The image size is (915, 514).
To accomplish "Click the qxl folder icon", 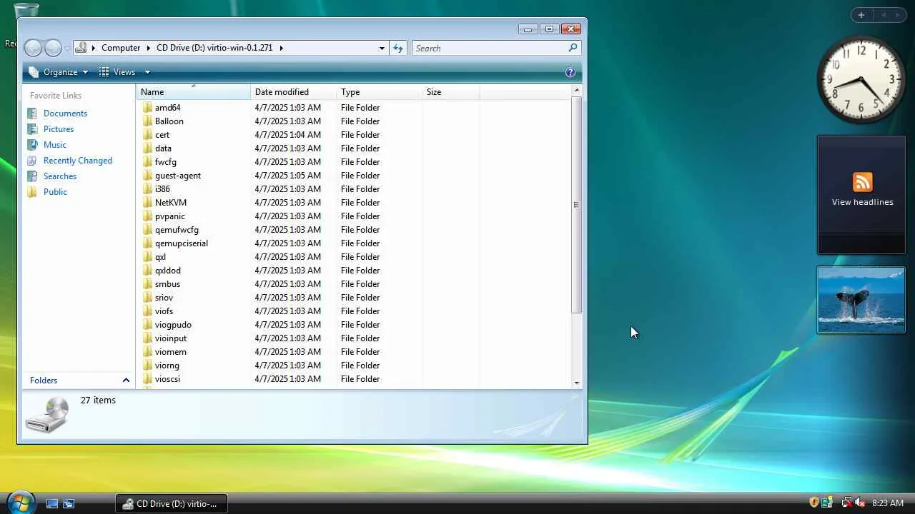I will tap(147, 257).
